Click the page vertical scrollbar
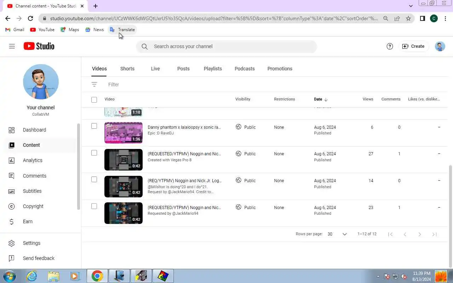Image resolution: width=453 pixels, height=283 pixels. pos(450,216)
